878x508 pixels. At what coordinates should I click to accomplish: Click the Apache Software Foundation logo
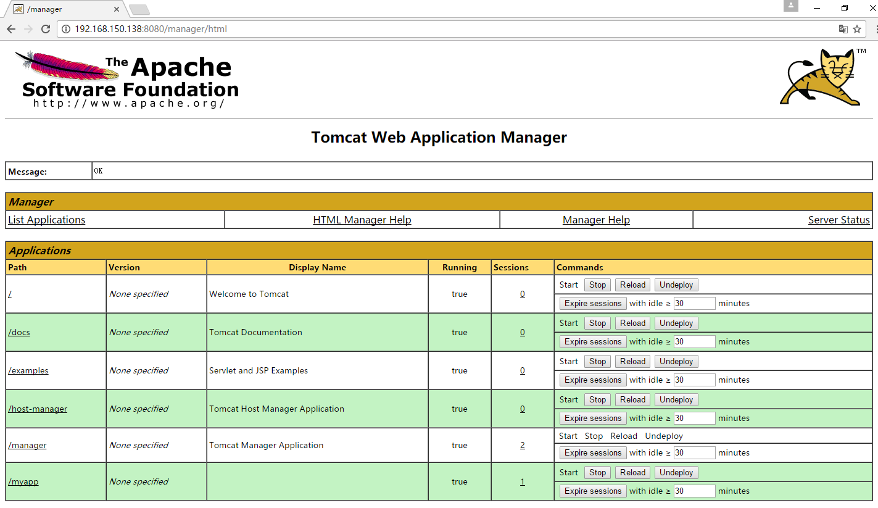pos(127,80)
